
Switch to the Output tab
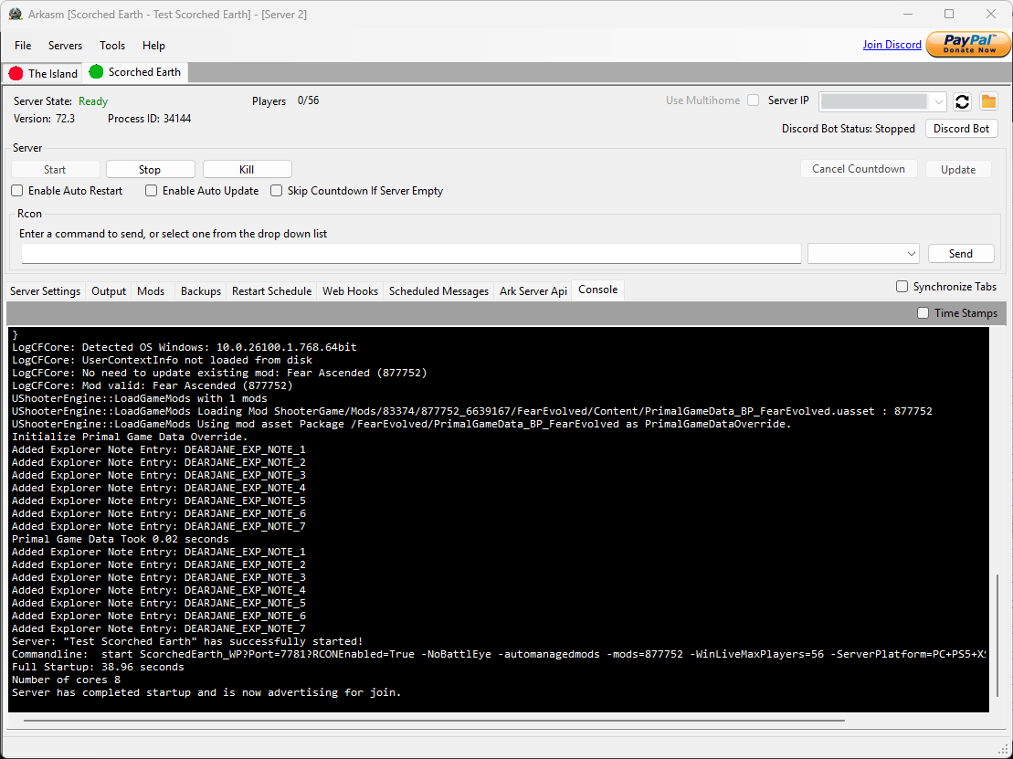(x=109, y=291)
